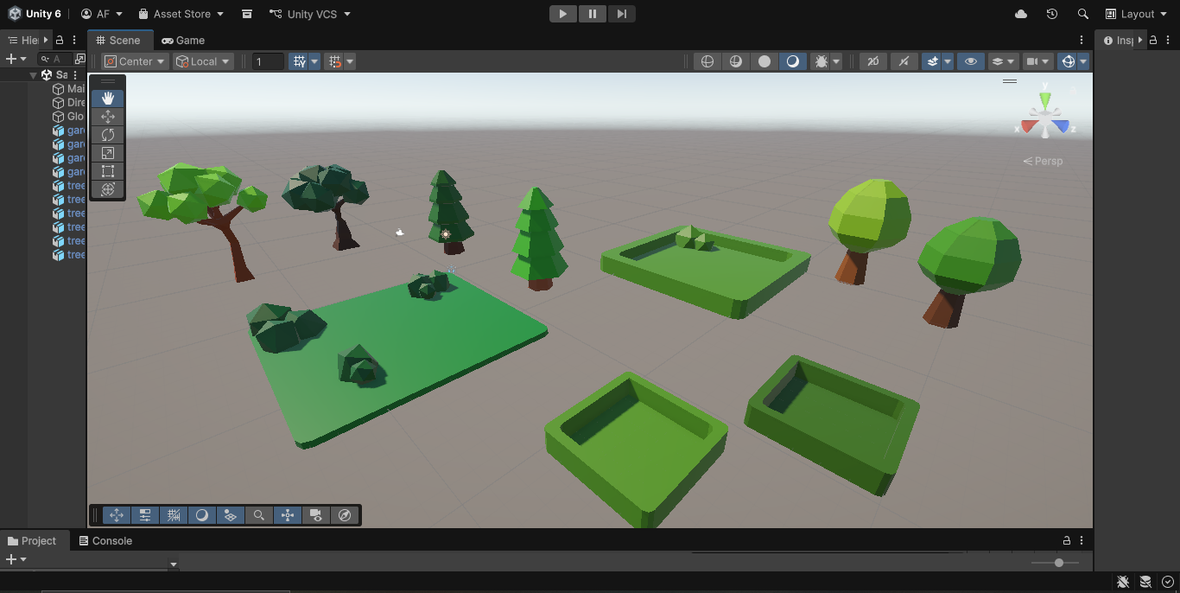Toggle scene effects (skybox, fog) button
The height and width of the screenshot is (593, 1180).
[932, 61]
